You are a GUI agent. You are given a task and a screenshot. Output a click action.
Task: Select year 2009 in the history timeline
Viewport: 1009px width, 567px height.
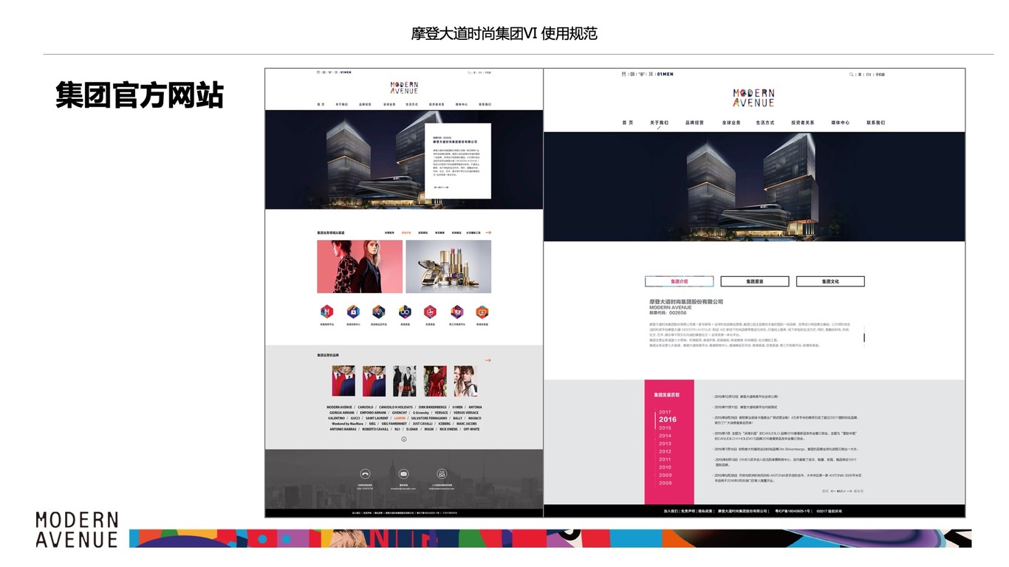pyautogui.click(x=666, y=475)
